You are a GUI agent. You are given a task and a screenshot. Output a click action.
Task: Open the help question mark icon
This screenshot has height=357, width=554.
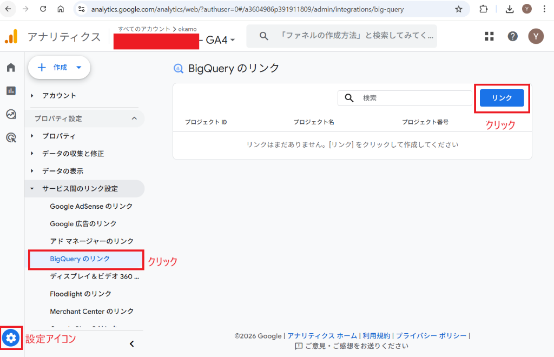click(512, 36)
